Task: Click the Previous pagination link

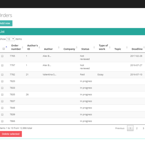Action: (120, 128)
